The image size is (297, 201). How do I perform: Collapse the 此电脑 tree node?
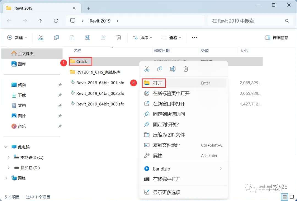(6, 147)
